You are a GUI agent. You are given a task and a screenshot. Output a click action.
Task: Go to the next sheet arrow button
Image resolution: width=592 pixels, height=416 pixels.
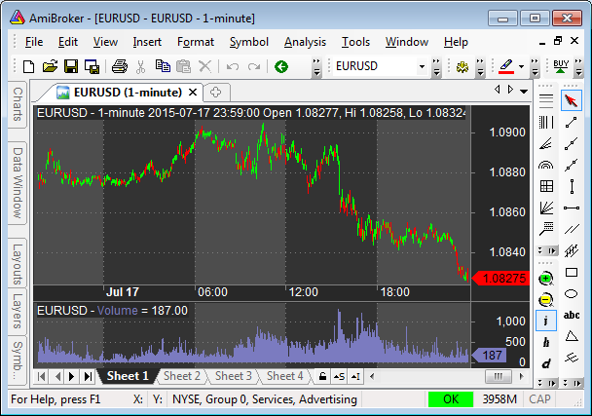coord(72,376)
